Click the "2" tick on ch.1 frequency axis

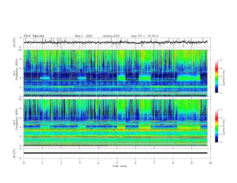21,87
